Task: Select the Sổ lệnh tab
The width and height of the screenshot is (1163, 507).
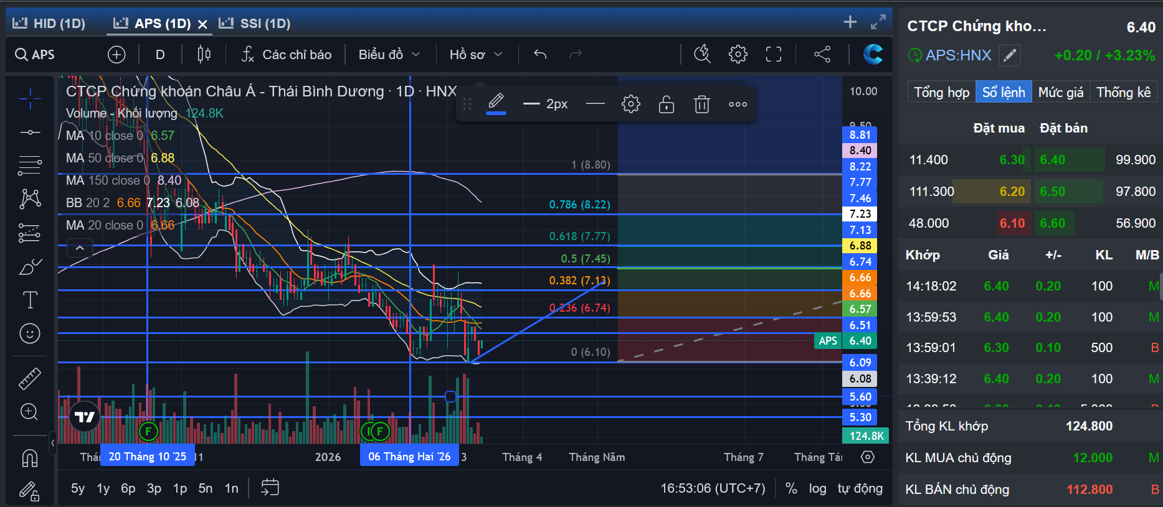Action: [1004, 92]
